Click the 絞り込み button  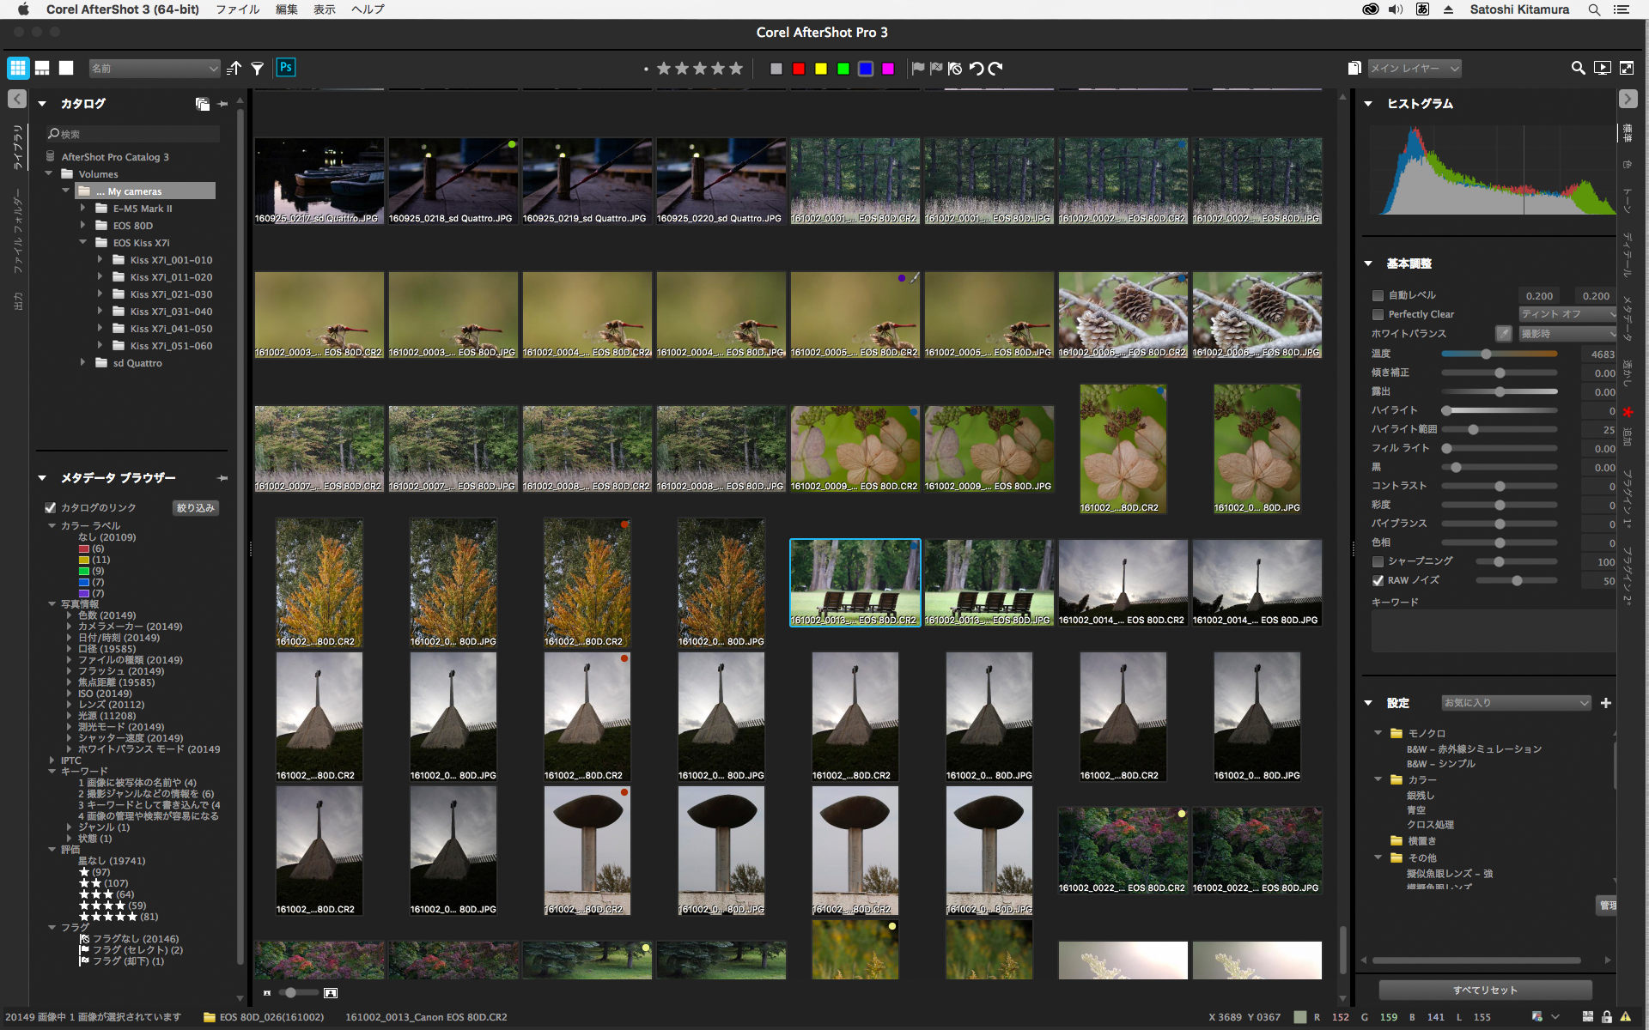click(x=195, y=507)
